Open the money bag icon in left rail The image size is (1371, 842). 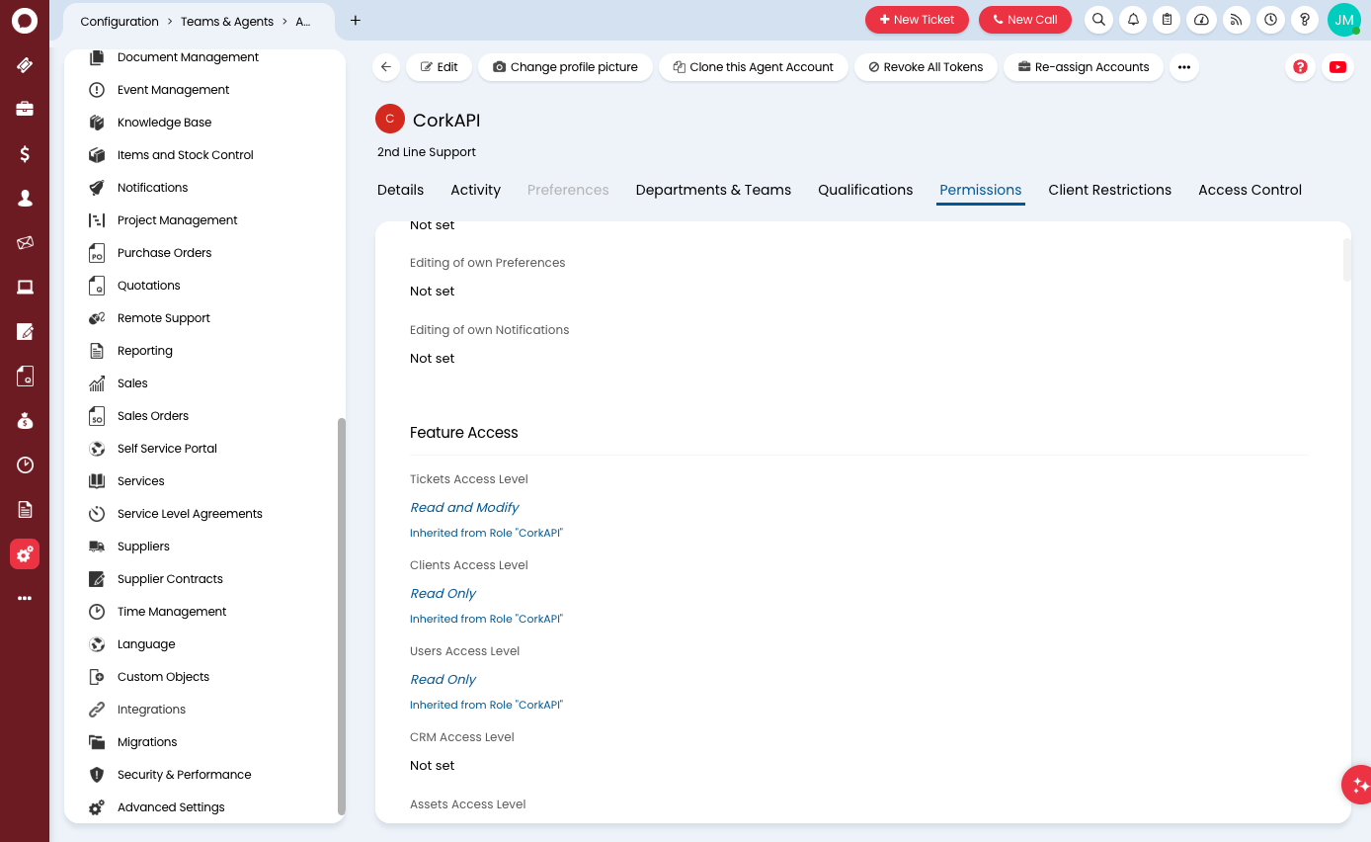coord(25,420)
